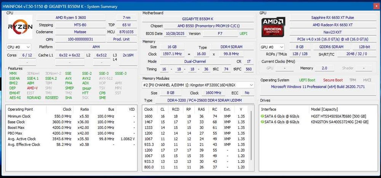Click the greyed 'AVX-512' feature label
The image size is (381, 178).
coord(106,78)
